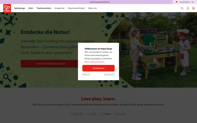Select the first carousel slide dot
This screenshot has width=197, height=123.
[x=22, y=76]
